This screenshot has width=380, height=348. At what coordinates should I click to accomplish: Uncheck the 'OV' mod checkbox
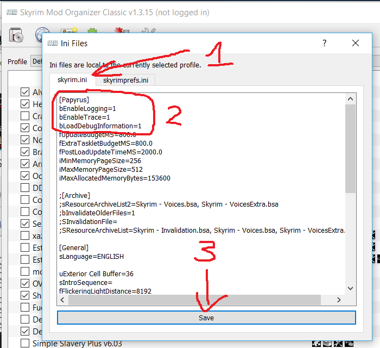point(25,283)
